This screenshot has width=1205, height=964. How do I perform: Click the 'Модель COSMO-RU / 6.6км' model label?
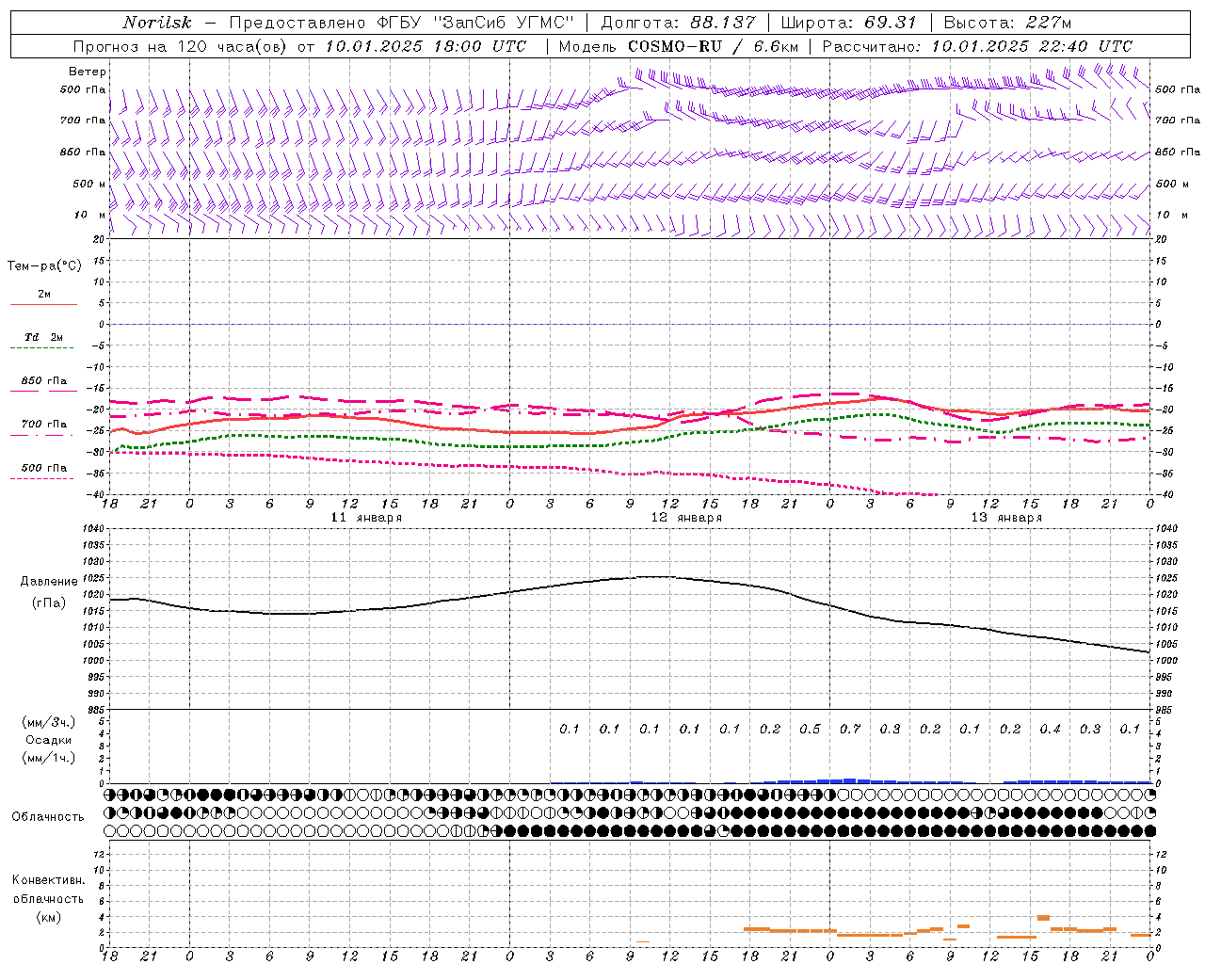tap(679, 46)
